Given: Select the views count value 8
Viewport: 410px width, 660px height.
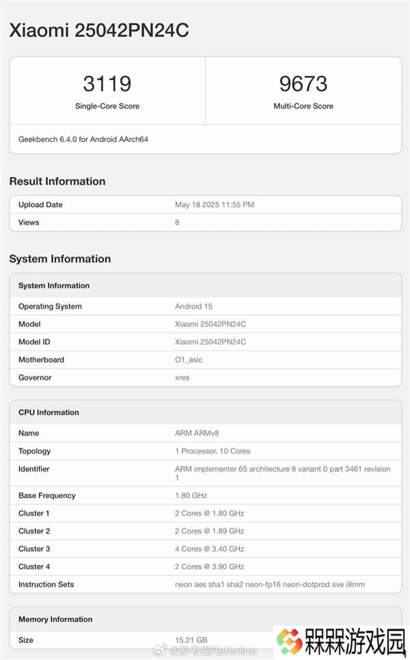Looking at the screenshot, I should click(177, 222).
